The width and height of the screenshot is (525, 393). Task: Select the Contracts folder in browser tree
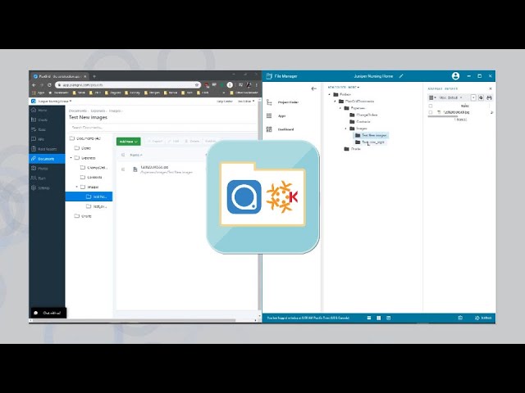click(x=91, y=177)
